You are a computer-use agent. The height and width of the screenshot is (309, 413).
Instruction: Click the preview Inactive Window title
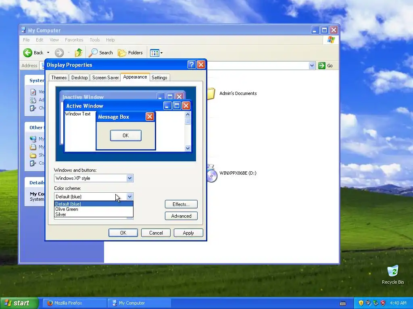pyautogui.click(x=83, y=97)
